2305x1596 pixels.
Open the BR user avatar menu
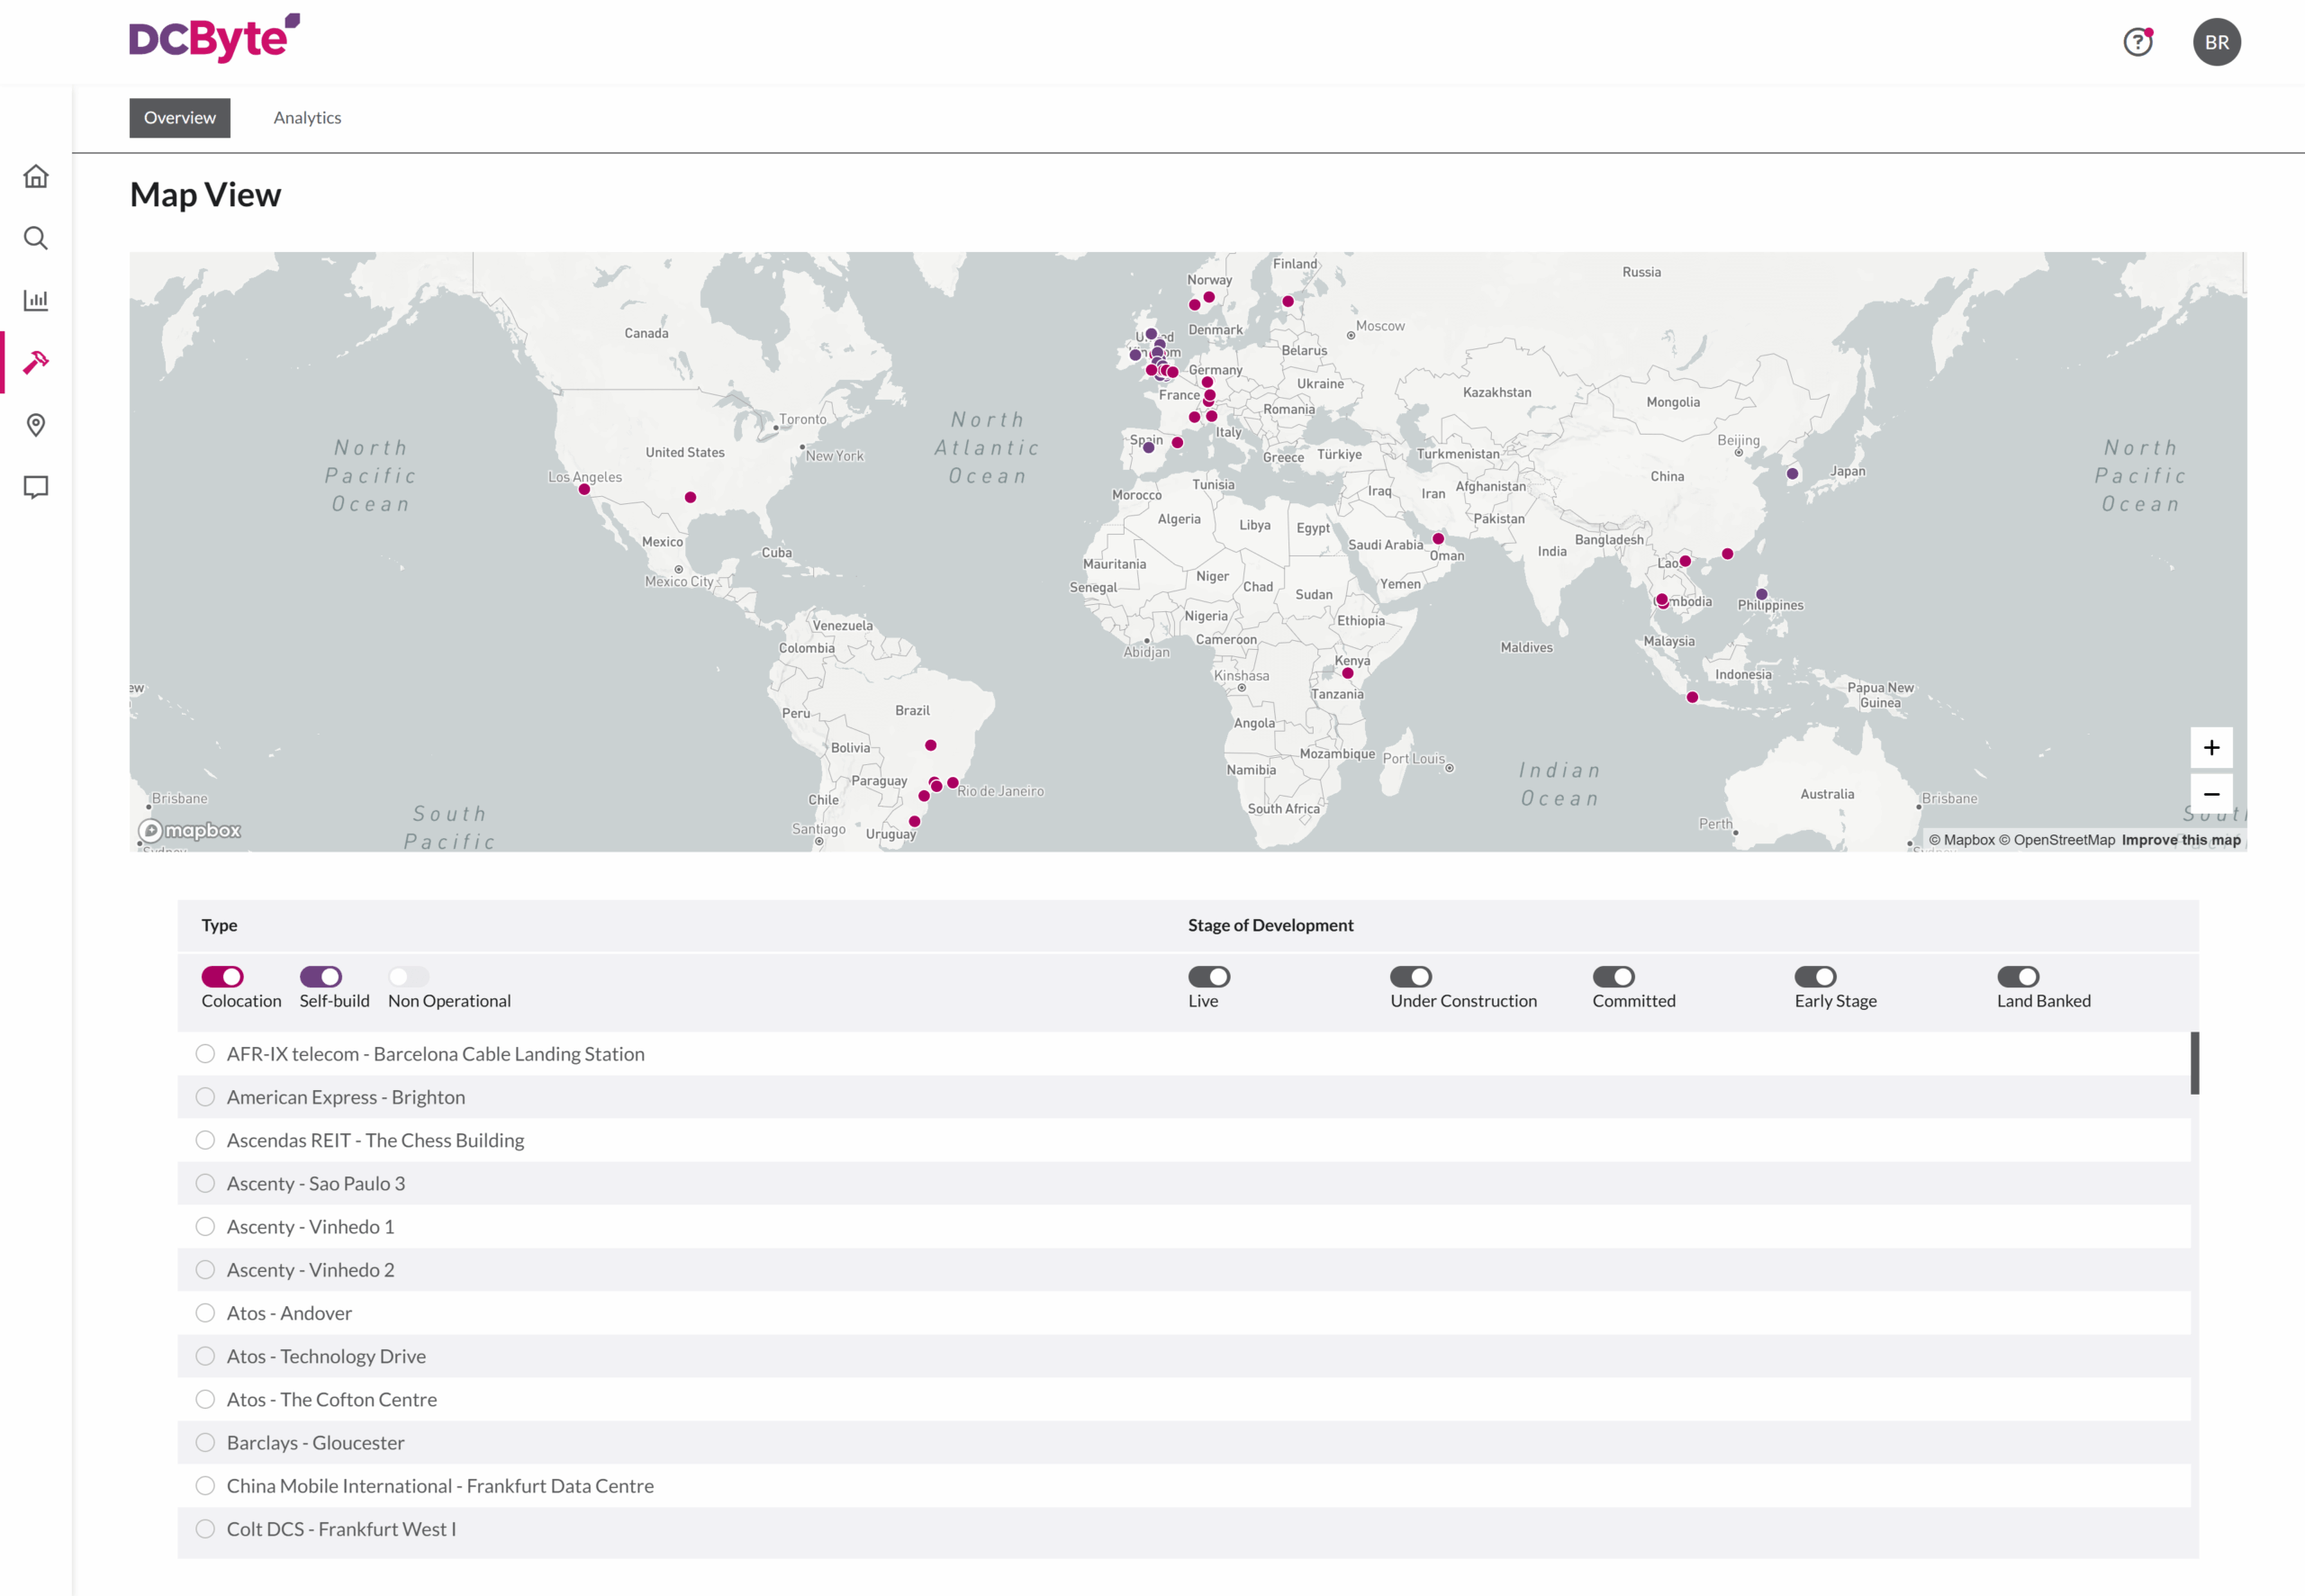2217,41
